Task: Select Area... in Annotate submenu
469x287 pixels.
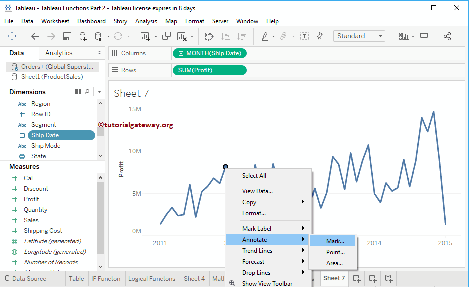Action: pos(333,263)
